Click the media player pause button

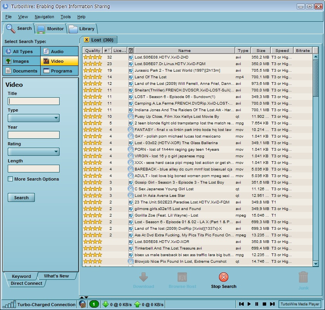tap(257, 304)
